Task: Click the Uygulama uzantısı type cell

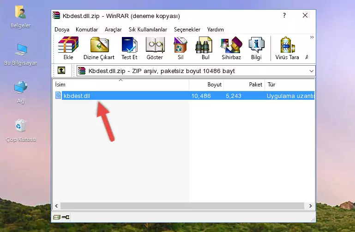Action: pos(290,96)
